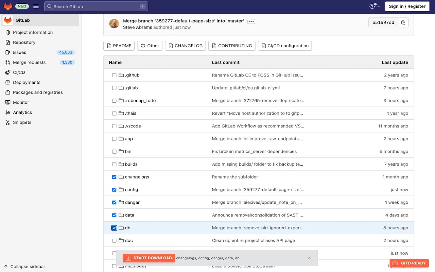Uncheck the config folder checkbox

pyautogui.click(x=114, y=190)
